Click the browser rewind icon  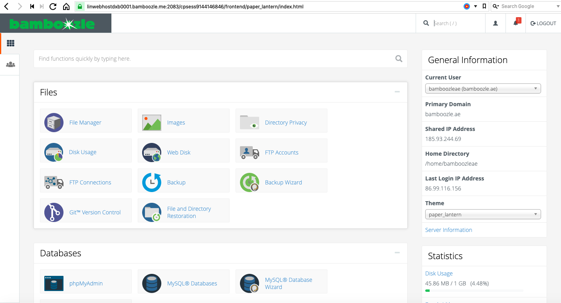click(32, 6)
